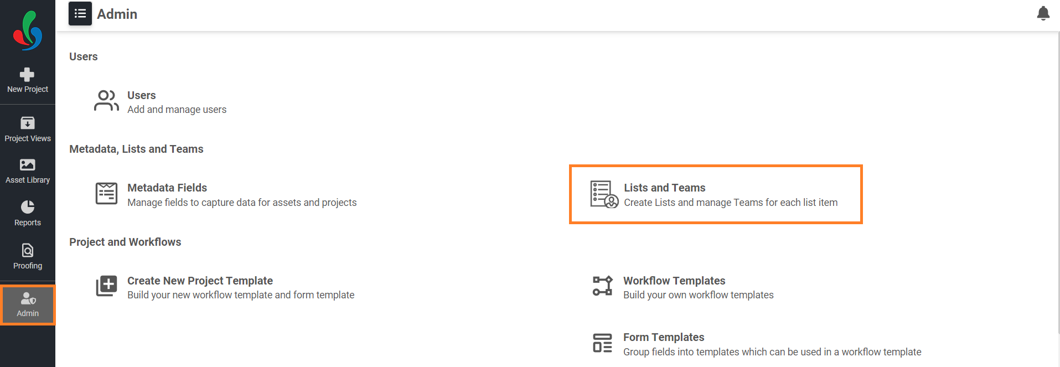Open Project Views in the sidebar
Screen dimensions: 1060x367
28,130
